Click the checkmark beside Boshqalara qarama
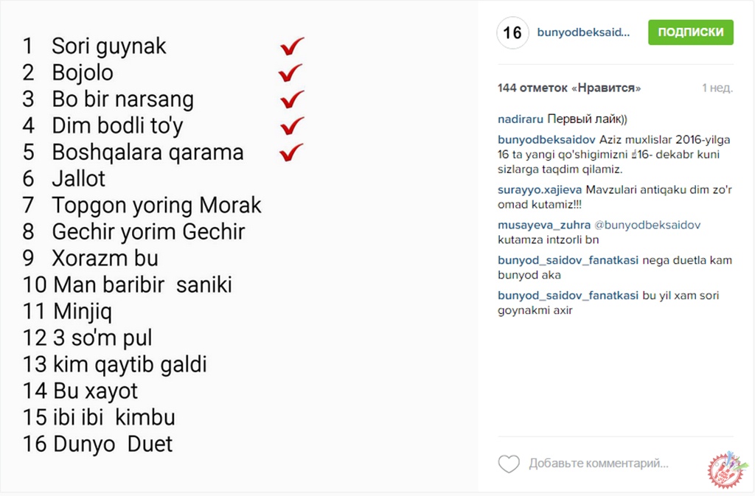 [x=292, y=153]
